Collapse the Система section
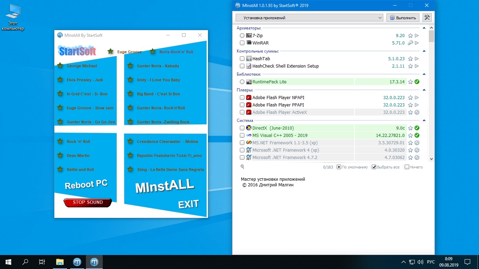The height and width of the screenshot is (269, 479). tap(424, 120)
